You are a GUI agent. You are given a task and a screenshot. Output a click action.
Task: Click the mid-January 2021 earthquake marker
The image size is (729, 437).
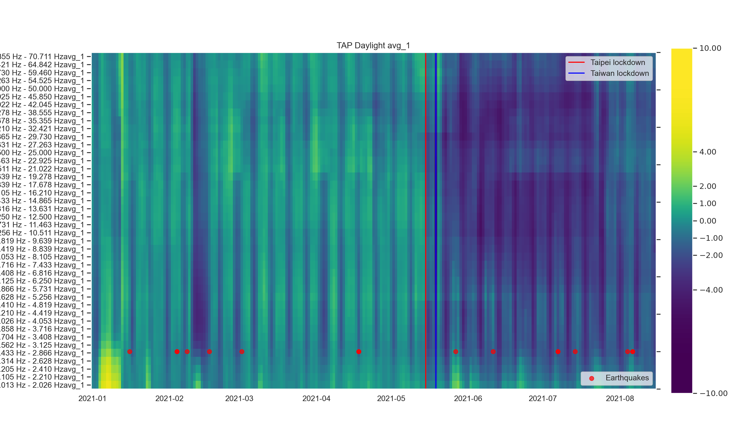coord(130,352)
